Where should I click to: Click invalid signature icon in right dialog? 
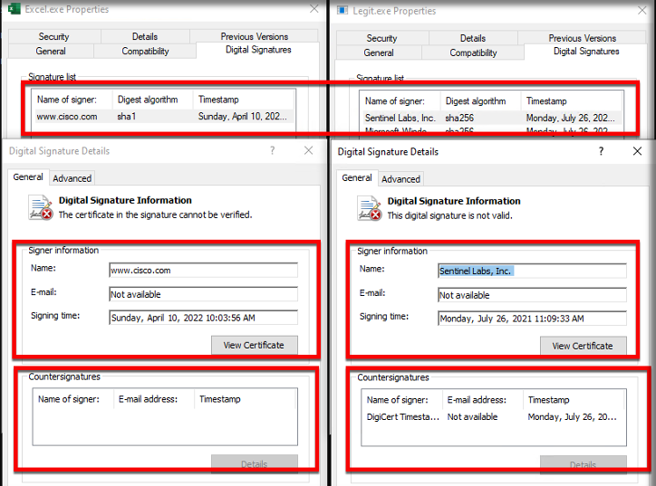[370, 208]
